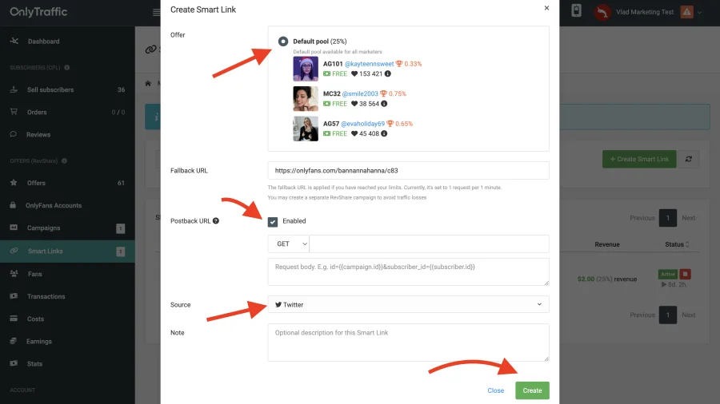This screenshot has height=404, width=720.
Task: Open Campaigns in the sidebar
Action: tap(44, 228)
